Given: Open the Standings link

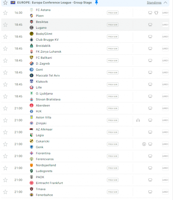Looking at the screenshot, I should tap(154, 3).
